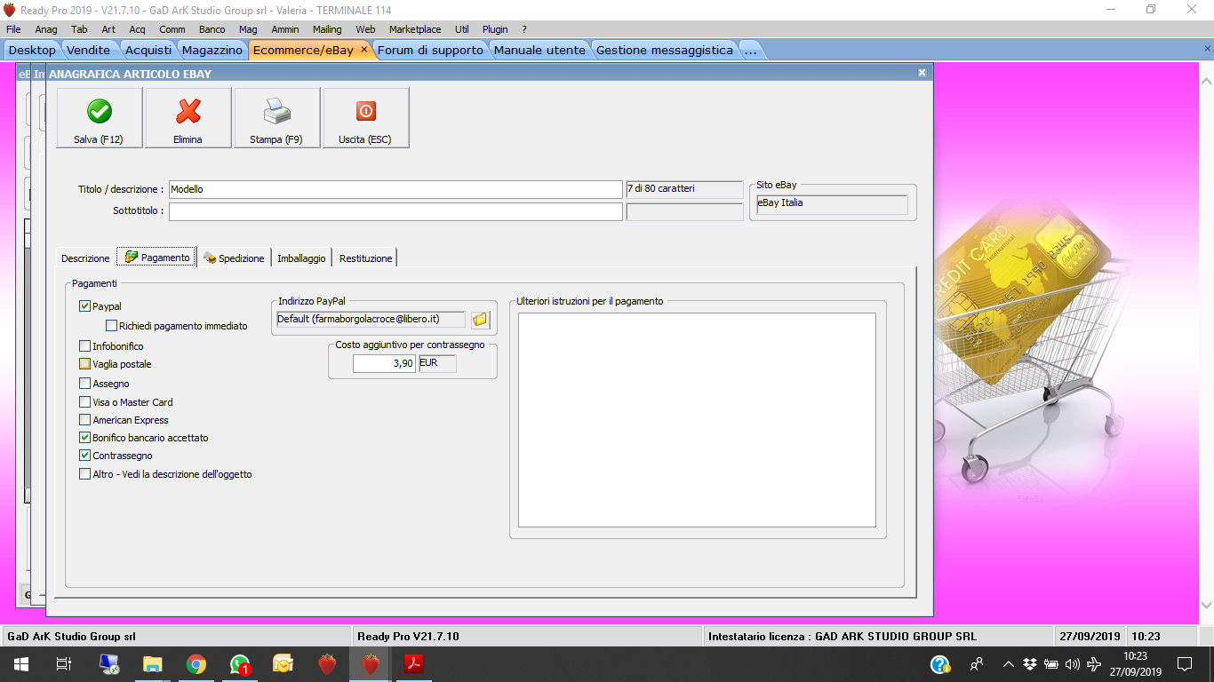Click the main window scroll-up arrow
The image size is (1214, 682).
1207,80
